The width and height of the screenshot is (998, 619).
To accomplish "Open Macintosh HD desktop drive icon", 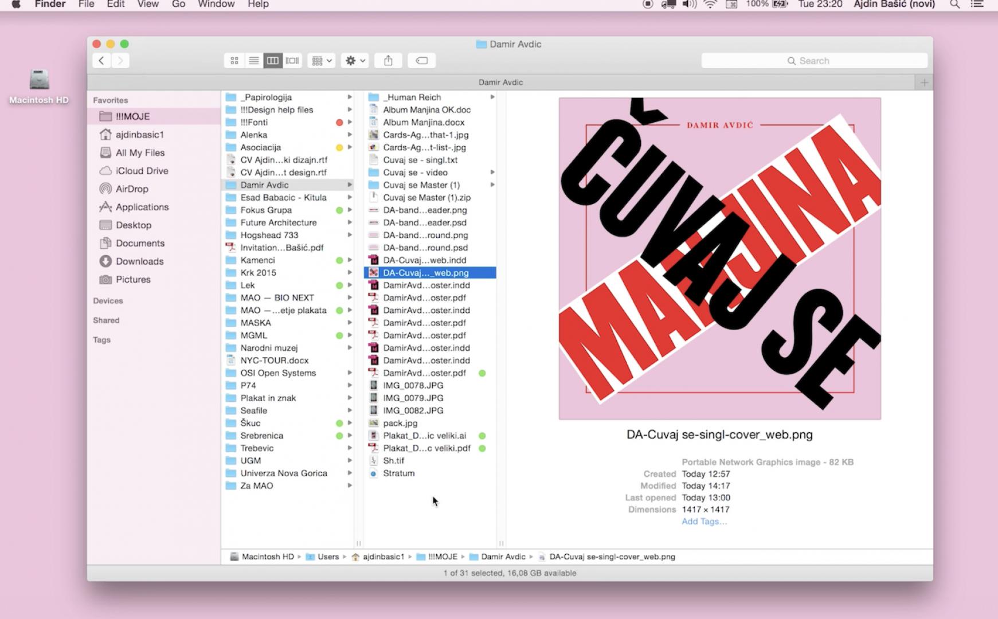I will 39,81.
